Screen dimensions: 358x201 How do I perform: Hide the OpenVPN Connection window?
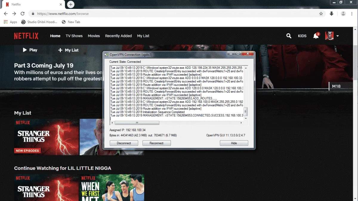point(234,143)
